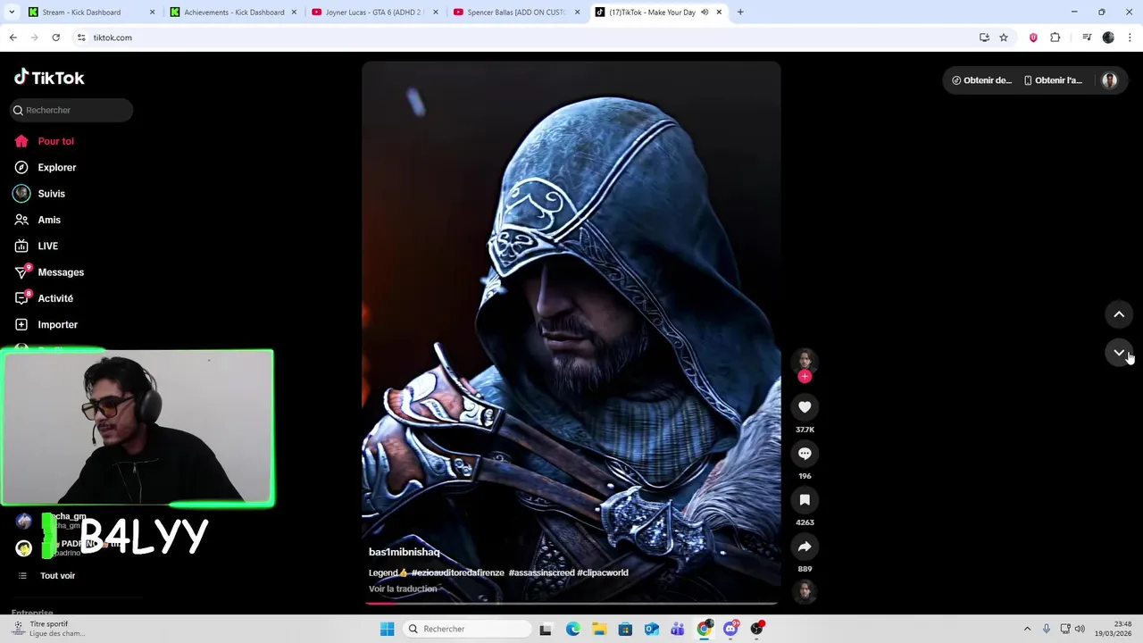Image resolution: width=1143 pixels, height=643 pixels.
Task: Open the tab search dropdown arrow
Action: click(x=12, y=13)
